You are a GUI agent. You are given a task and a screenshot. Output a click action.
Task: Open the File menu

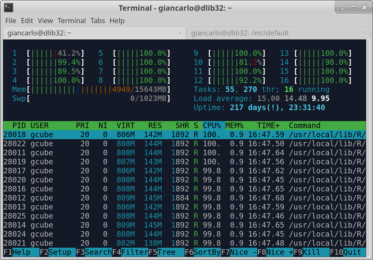tap(11, 21)
